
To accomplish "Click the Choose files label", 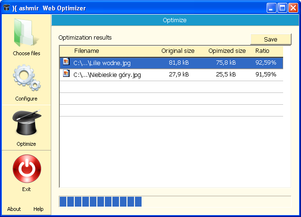I will [26, 53].
